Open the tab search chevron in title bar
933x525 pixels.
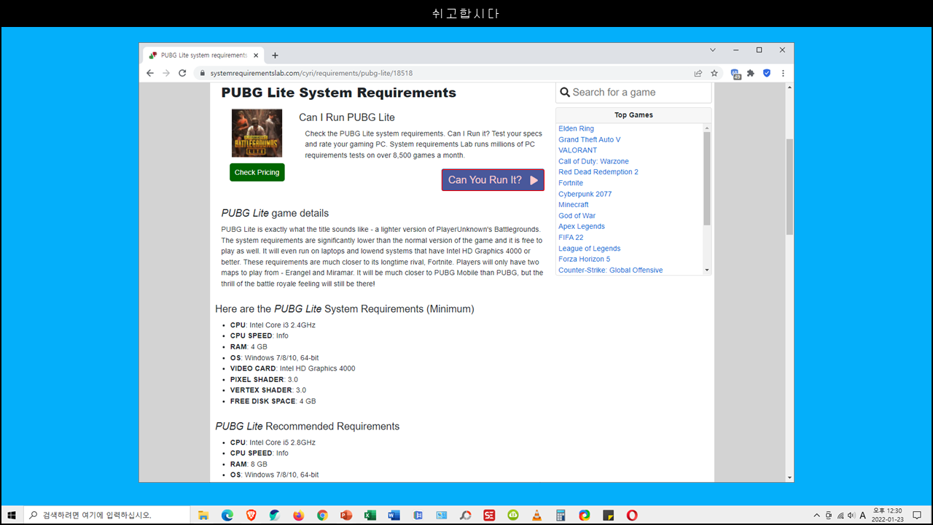[x=713, y=50]
